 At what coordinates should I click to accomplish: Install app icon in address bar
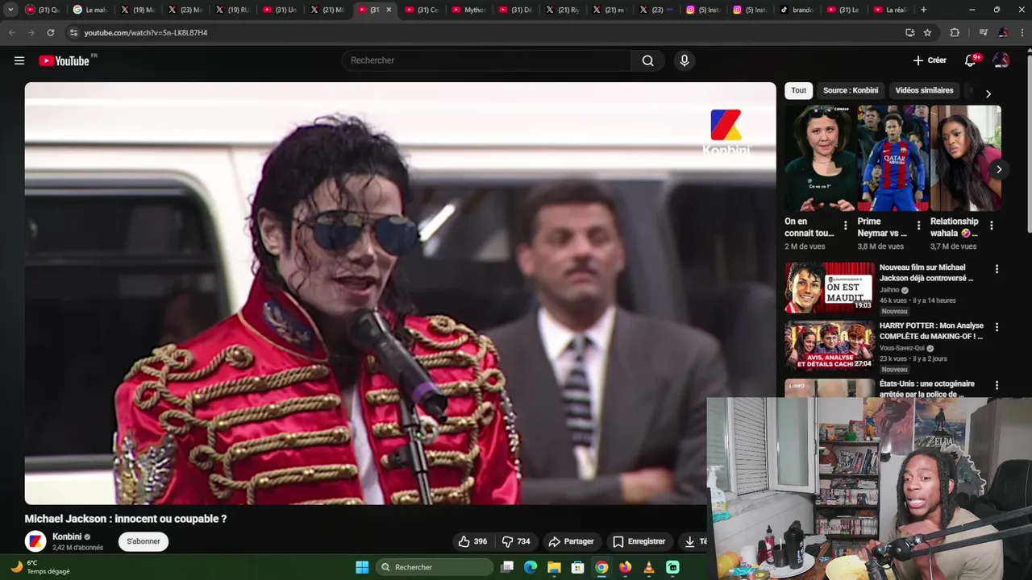coord(910,32)
